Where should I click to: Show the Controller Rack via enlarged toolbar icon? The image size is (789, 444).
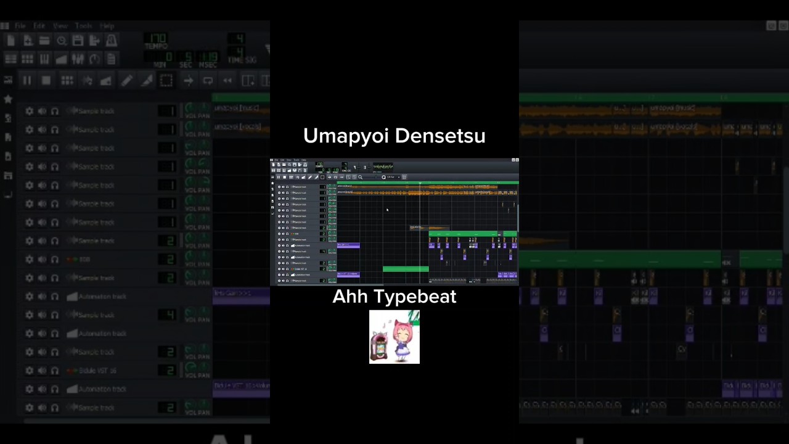[94, 59]
